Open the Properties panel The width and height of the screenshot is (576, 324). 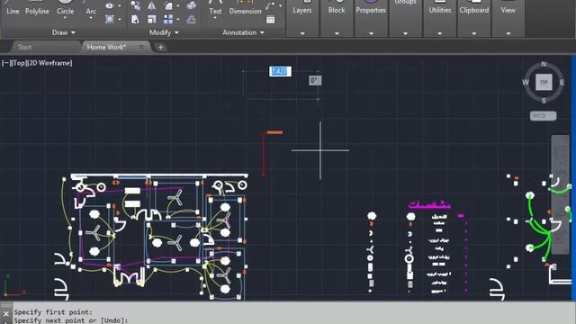(371, 17)
